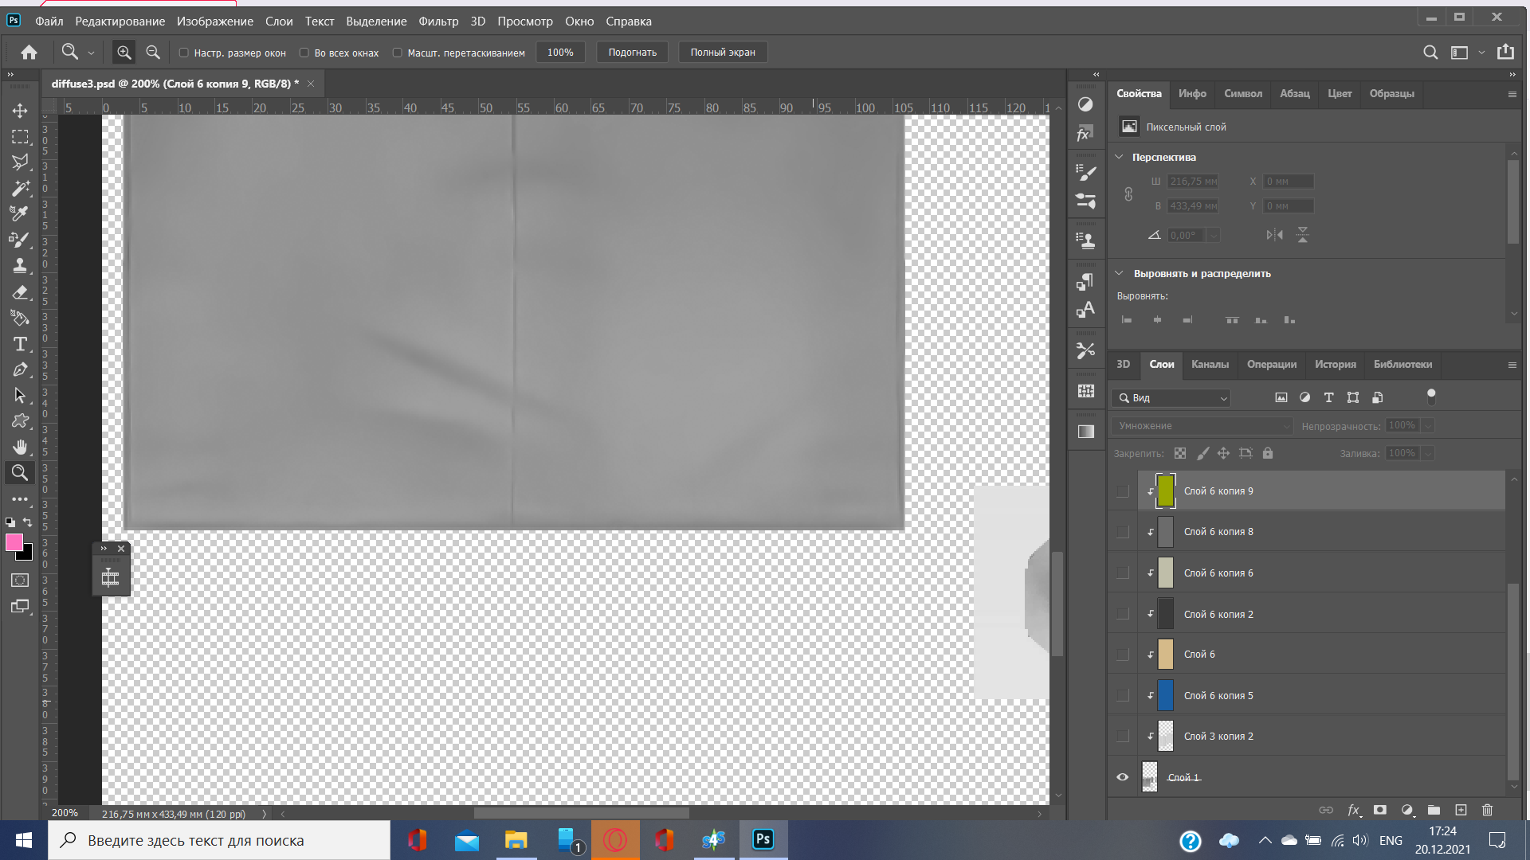Click the Полный экран button

pyautogui.click(x=722, y=53)
